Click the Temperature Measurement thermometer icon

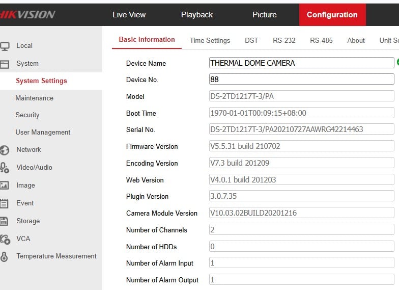(x=4, y=257)
